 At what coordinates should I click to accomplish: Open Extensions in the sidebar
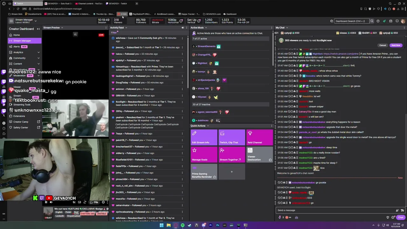[24, 116]
